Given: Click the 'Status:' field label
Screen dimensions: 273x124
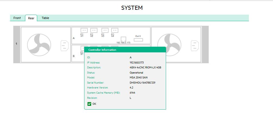Looking at the screenshot, I should coord(91,73).
